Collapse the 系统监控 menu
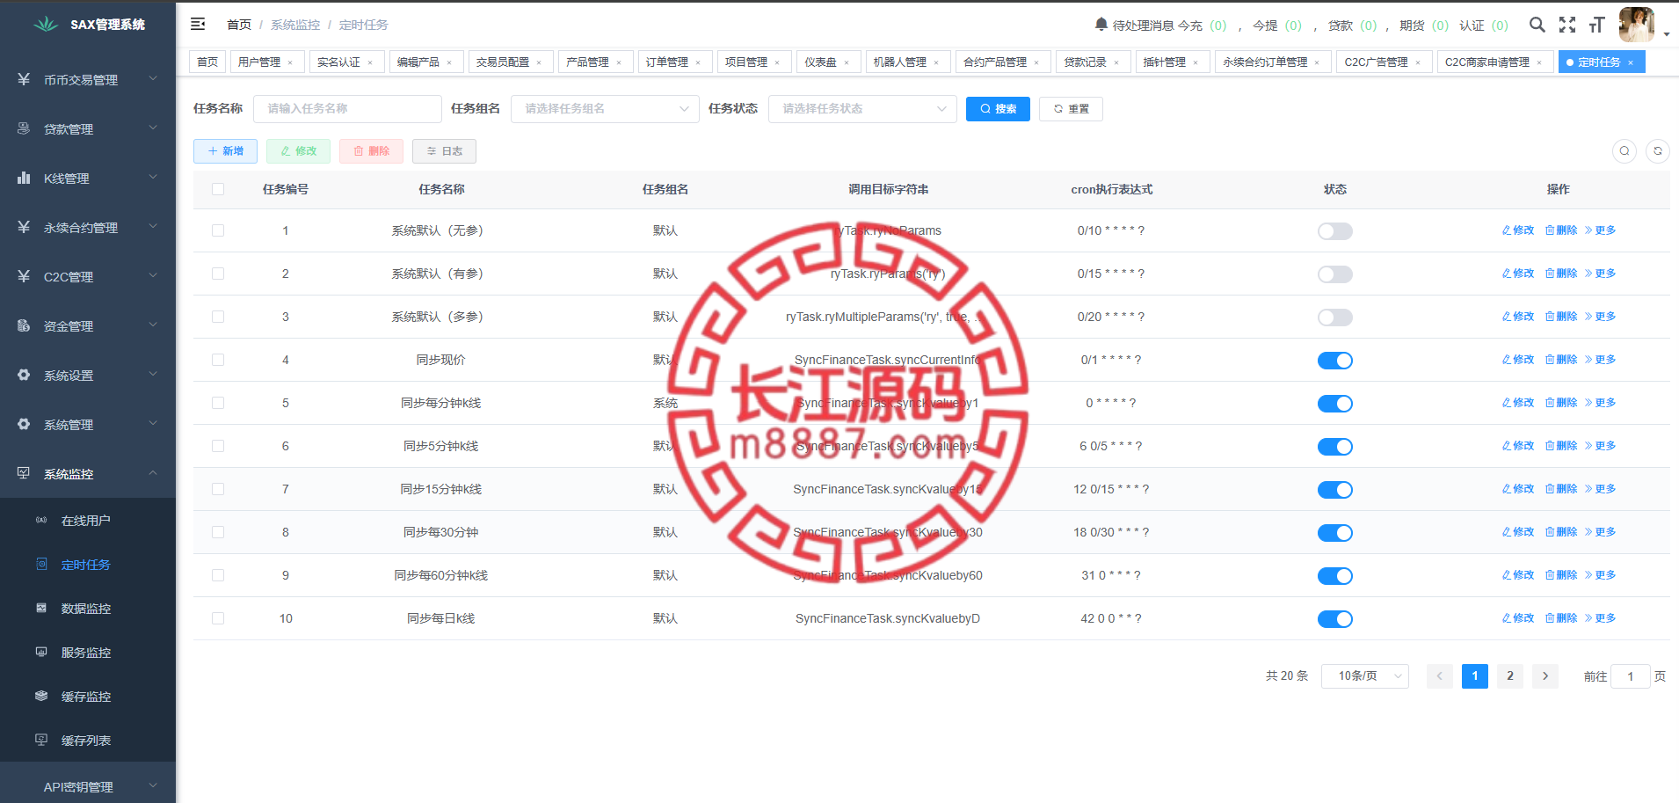1679x803 pixels. (88, 473)
